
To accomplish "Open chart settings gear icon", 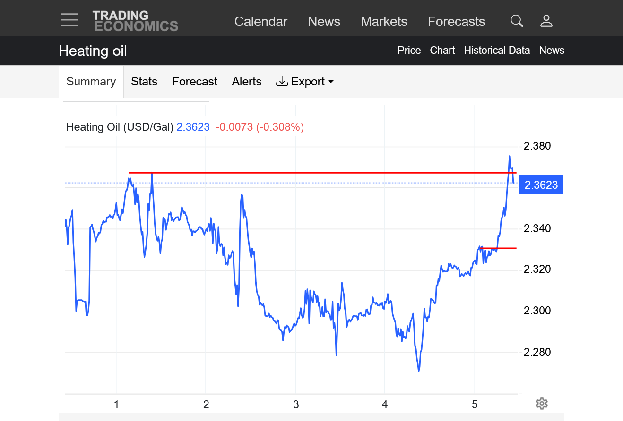I will (x=542, y=404).
